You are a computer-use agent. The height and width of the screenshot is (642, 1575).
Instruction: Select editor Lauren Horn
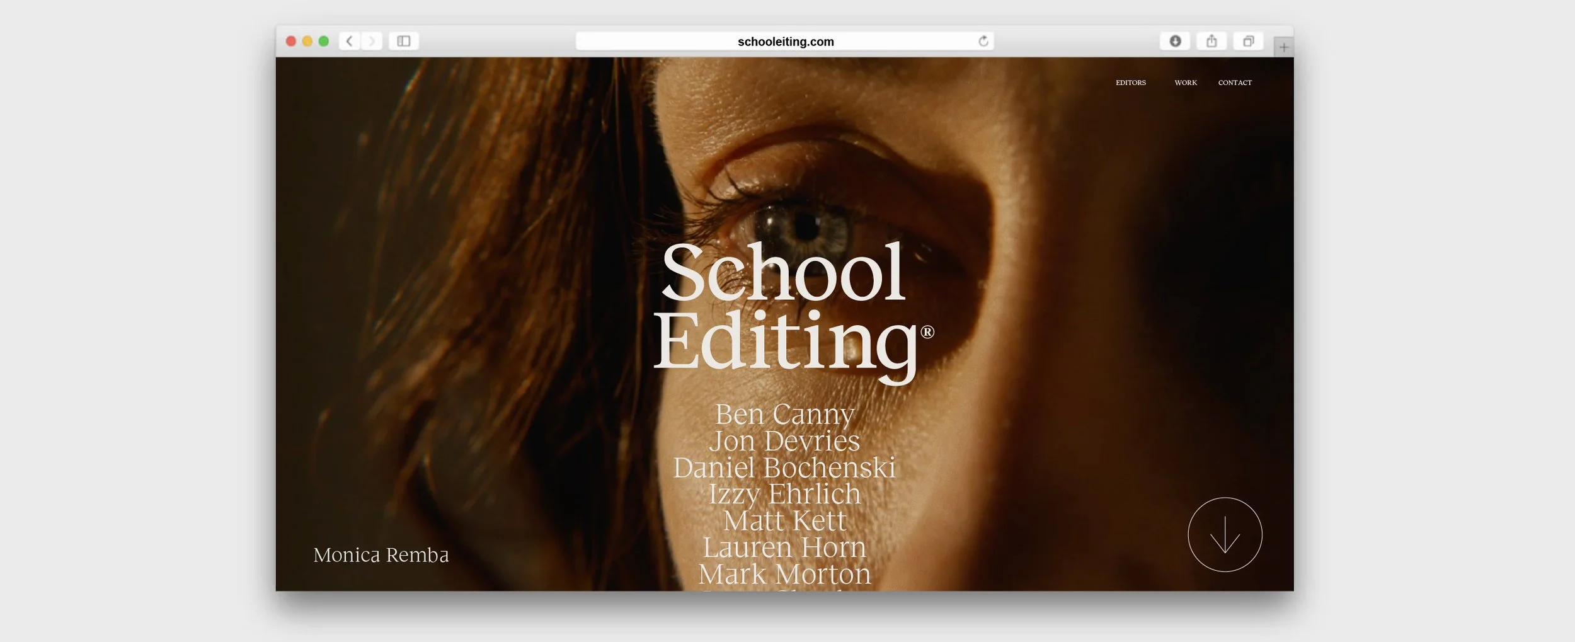784,547
